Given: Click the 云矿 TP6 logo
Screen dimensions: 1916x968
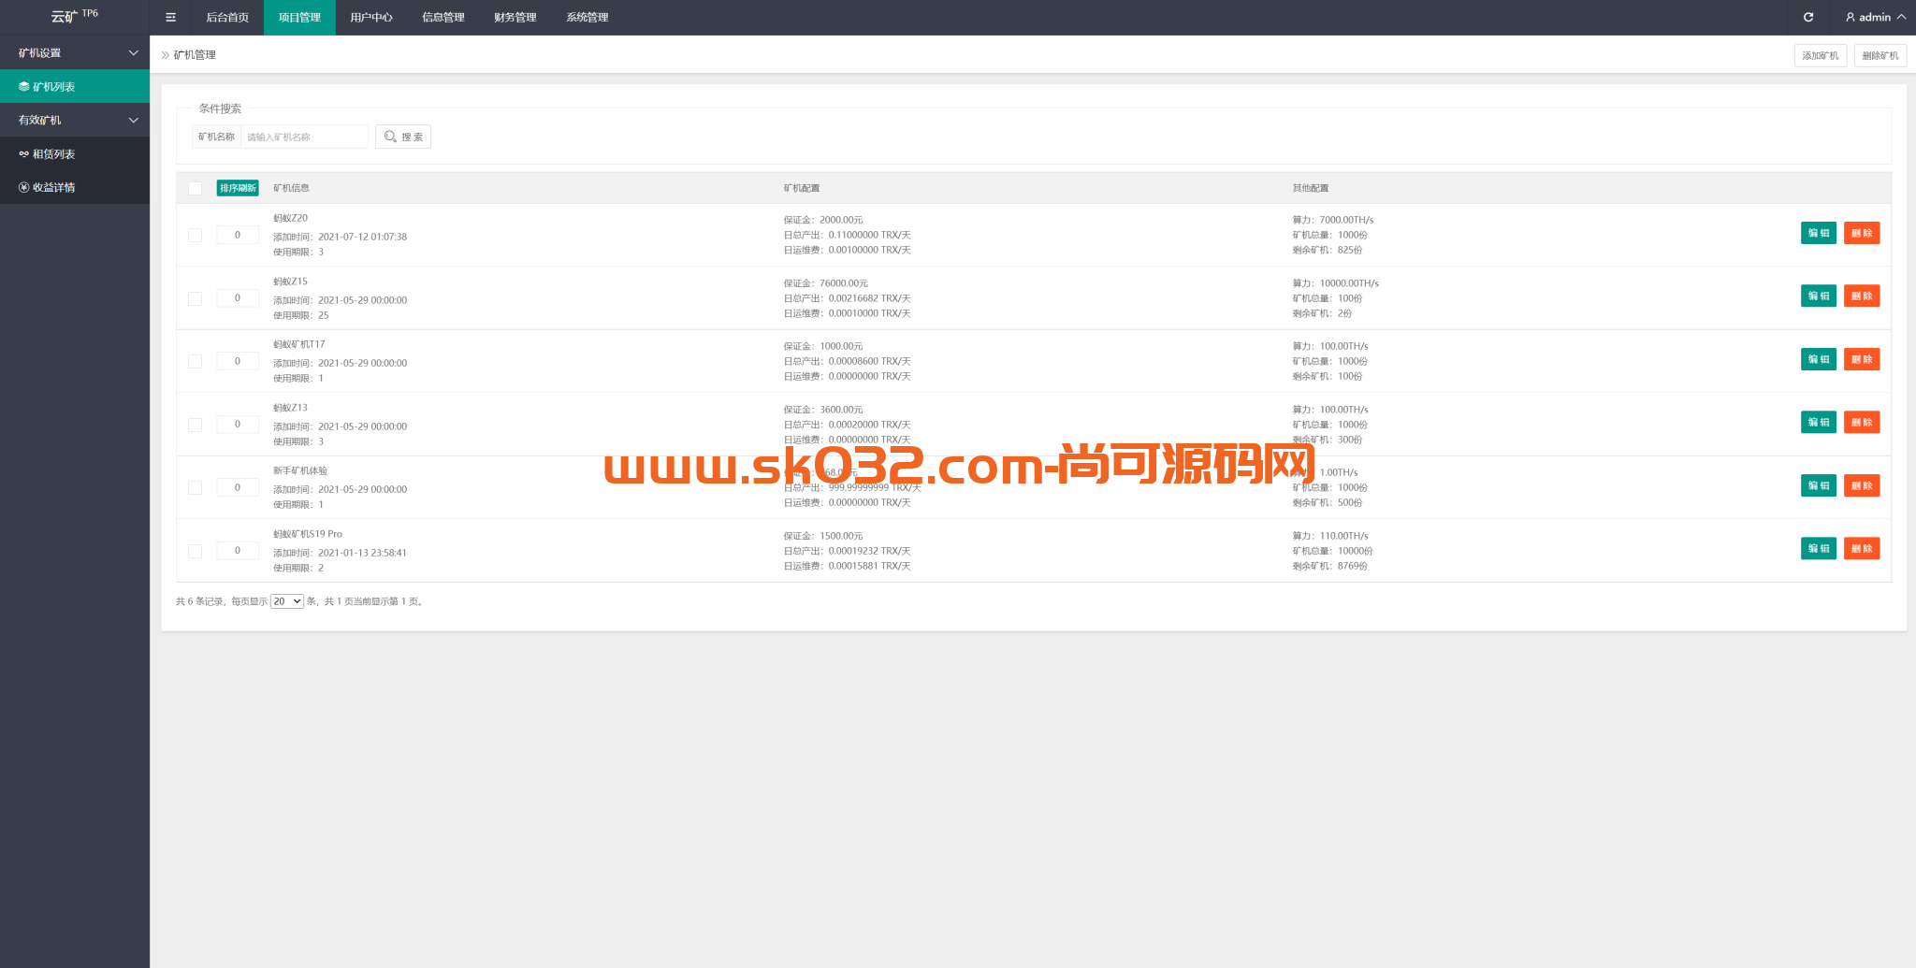Looking at the screenshot, I should [x=74, y=16].
